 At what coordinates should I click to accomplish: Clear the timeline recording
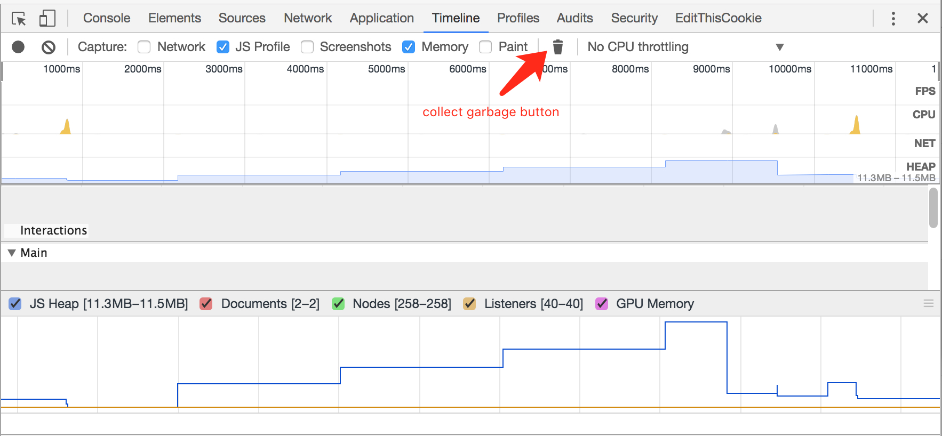49,47
